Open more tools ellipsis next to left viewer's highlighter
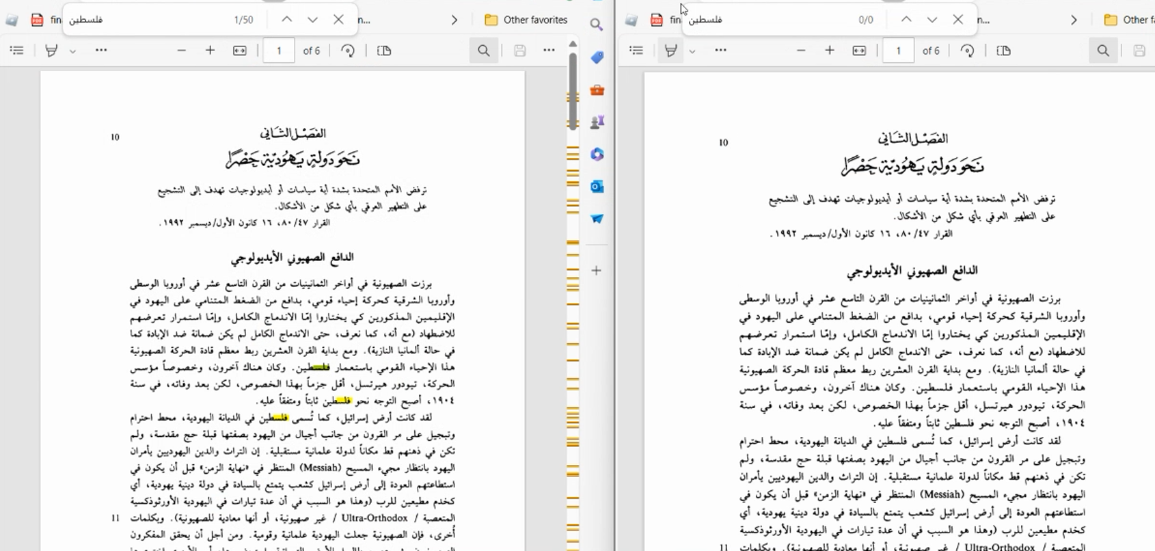 coord(101,51)
